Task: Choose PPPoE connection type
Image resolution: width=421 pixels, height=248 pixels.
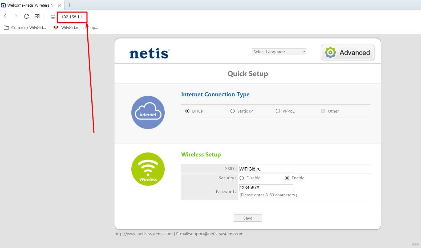Action: pyautogui.click(x=278, y=111)
